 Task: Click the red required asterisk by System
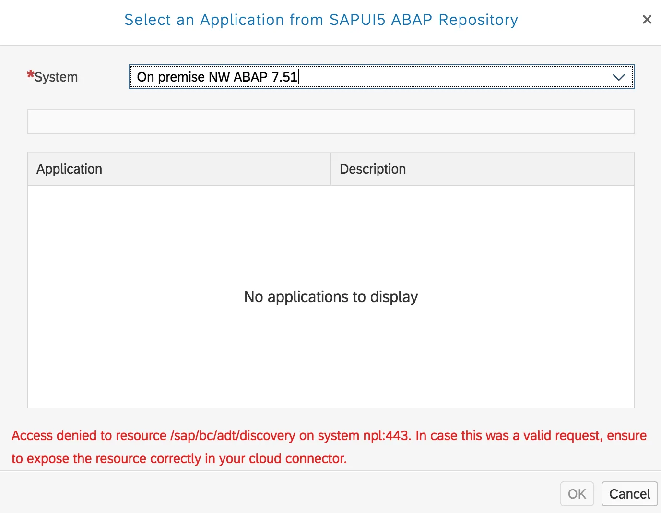30,75
